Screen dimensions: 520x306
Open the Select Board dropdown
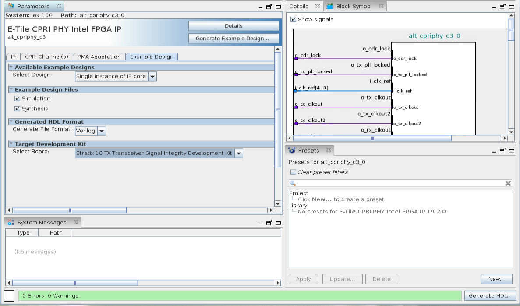(239, 153)
